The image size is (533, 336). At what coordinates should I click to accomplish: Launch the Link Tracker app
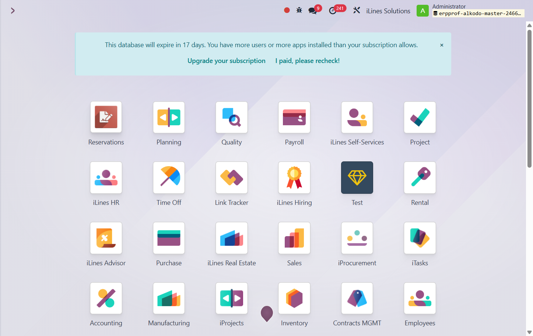[x=232, y=178]
